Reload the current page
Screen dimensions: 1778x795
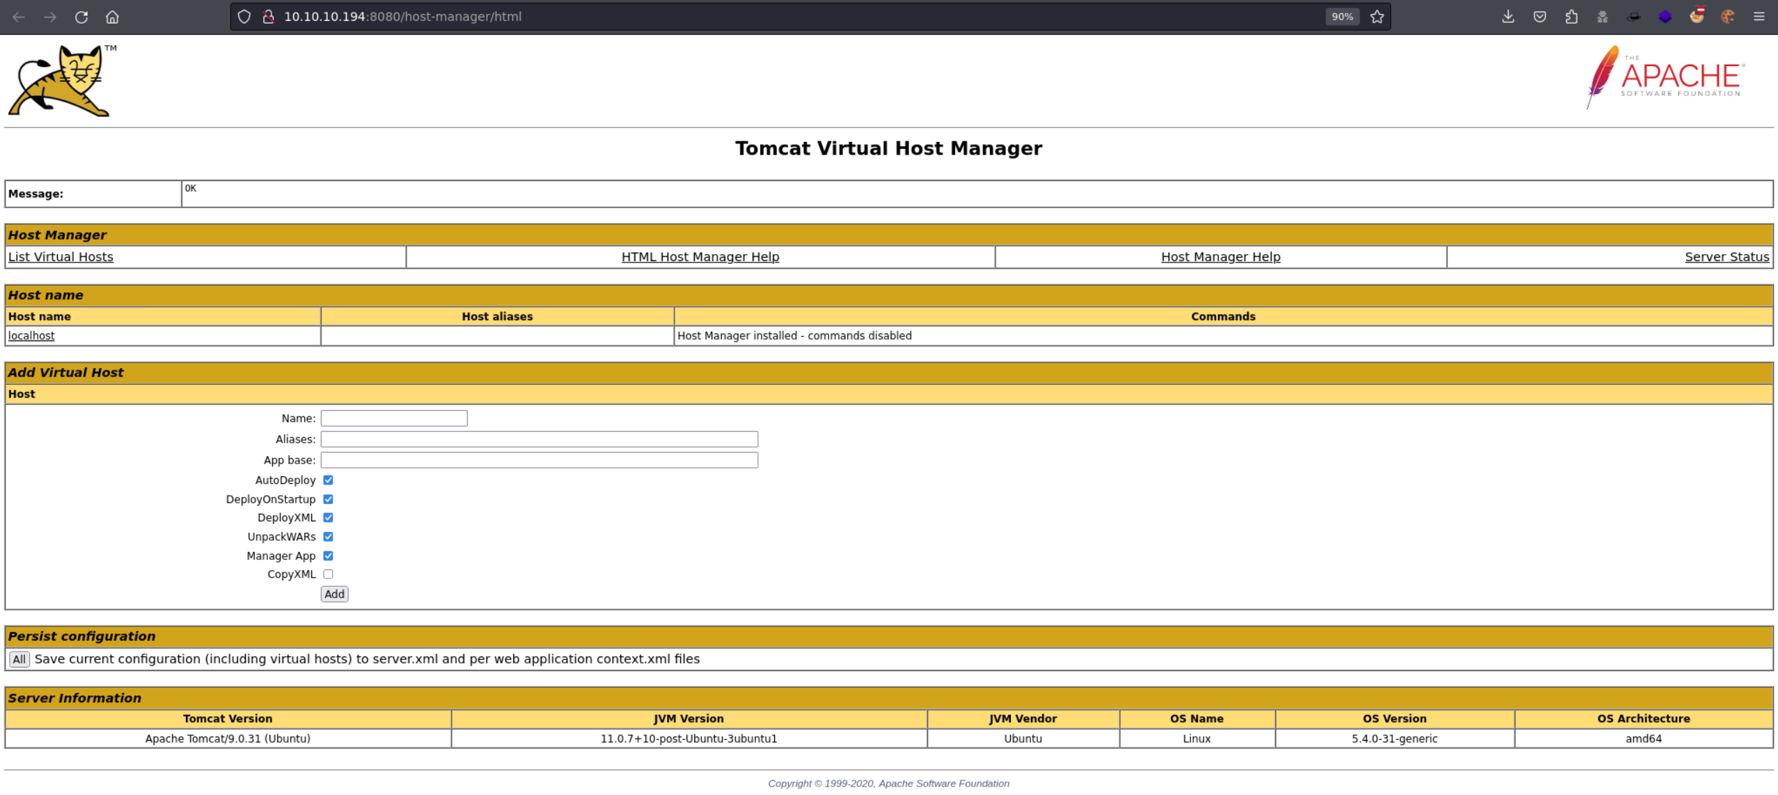point(81,17)
